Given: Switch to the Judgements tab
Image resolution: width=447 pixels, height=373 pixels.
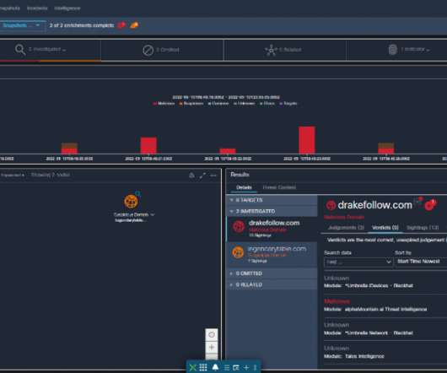Looking at the screenshot, I should pyautogui.click(x=346, y=228).
